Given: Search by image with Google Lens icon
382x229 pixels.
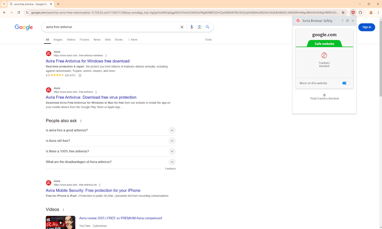Looking at the screenshot, I should click(200, 27).
